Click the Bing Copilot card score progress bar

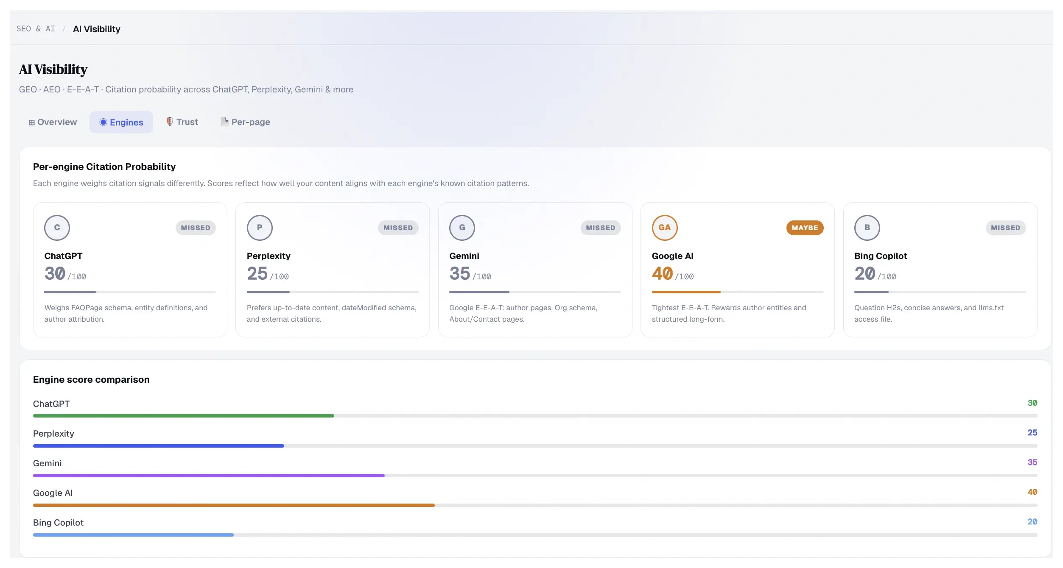click(x=940, y=292)
